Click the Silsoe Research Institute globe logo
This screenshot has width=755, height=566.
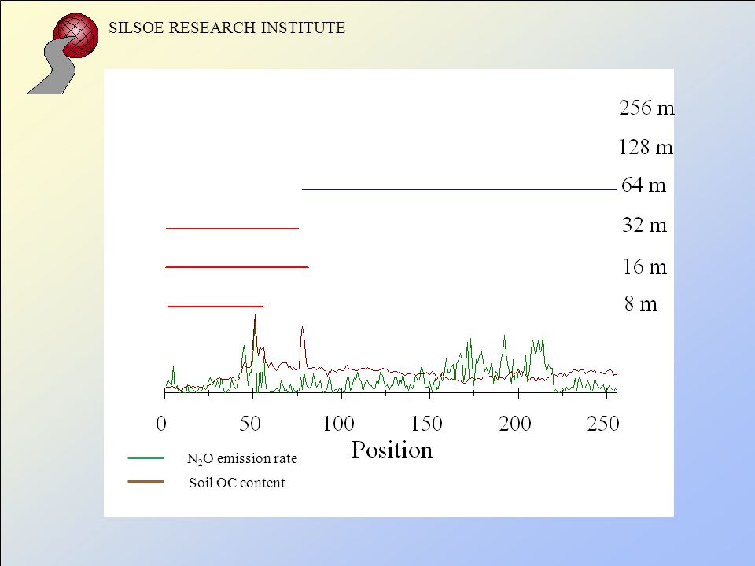[62, 53]
